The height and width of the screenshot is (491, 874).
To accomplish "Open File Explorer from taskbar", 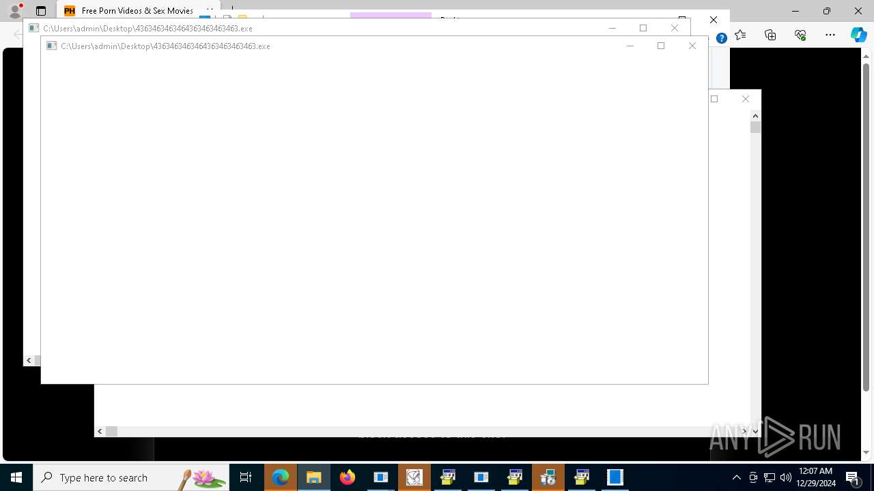I will 314,477.
